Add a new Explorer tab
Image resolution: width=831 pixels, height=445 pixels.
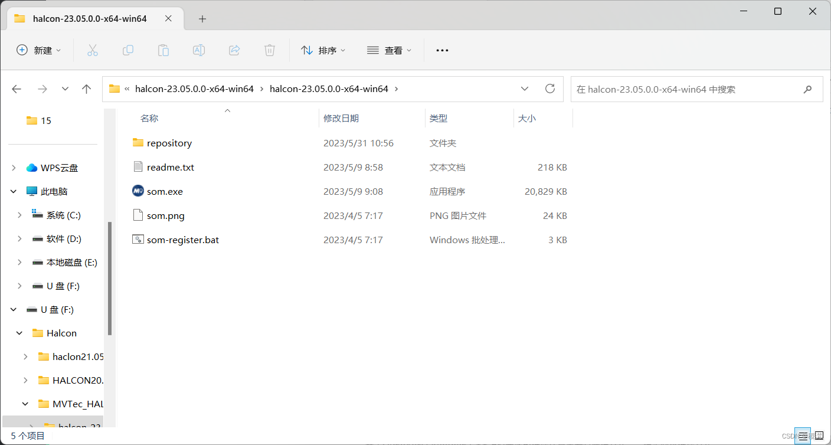tap(202, 19)
